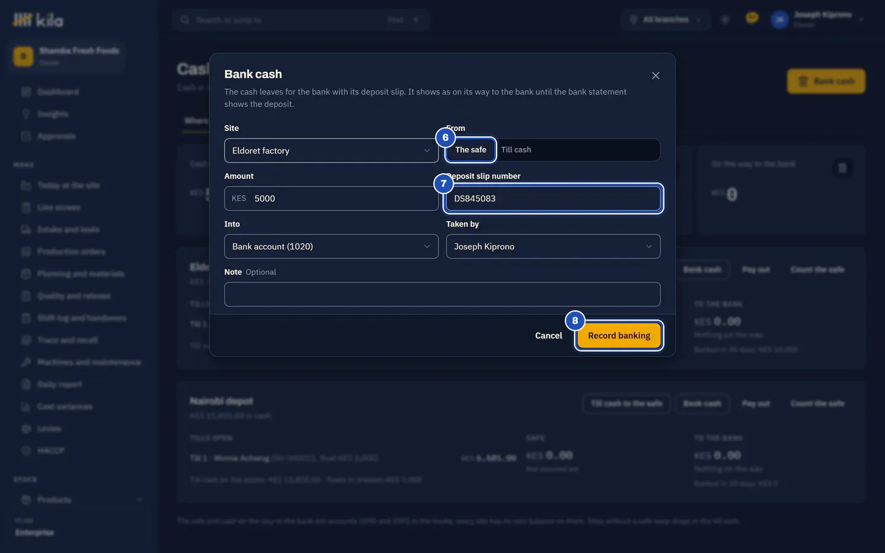Focus the Deposit slip number field
The width and height of the screenshot is (885, 553).
[553, 198]
